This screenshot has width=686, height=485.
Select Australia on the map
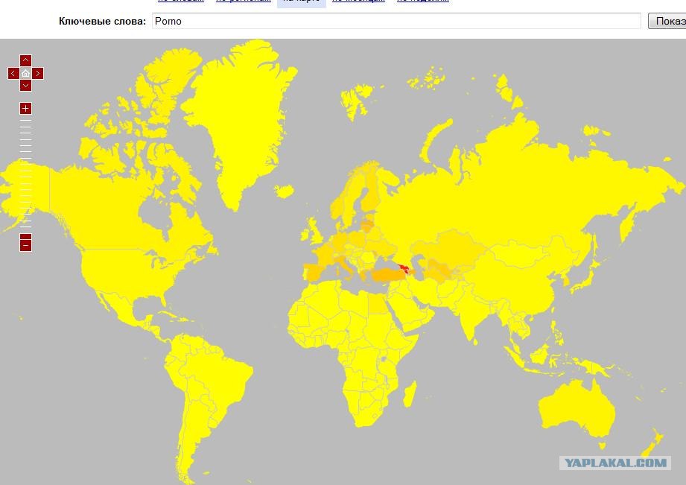(x=575, y=409)
